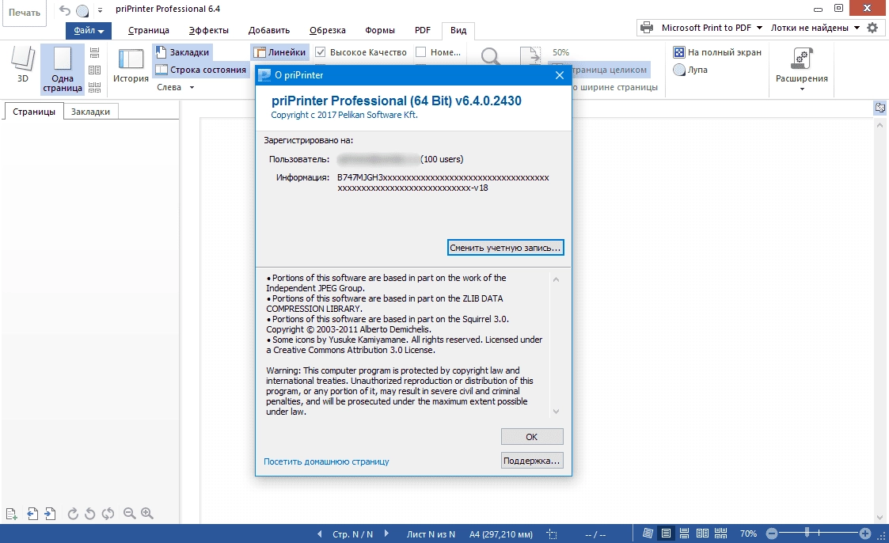Toggle Закладки panel in ribbon

(183, 52)
